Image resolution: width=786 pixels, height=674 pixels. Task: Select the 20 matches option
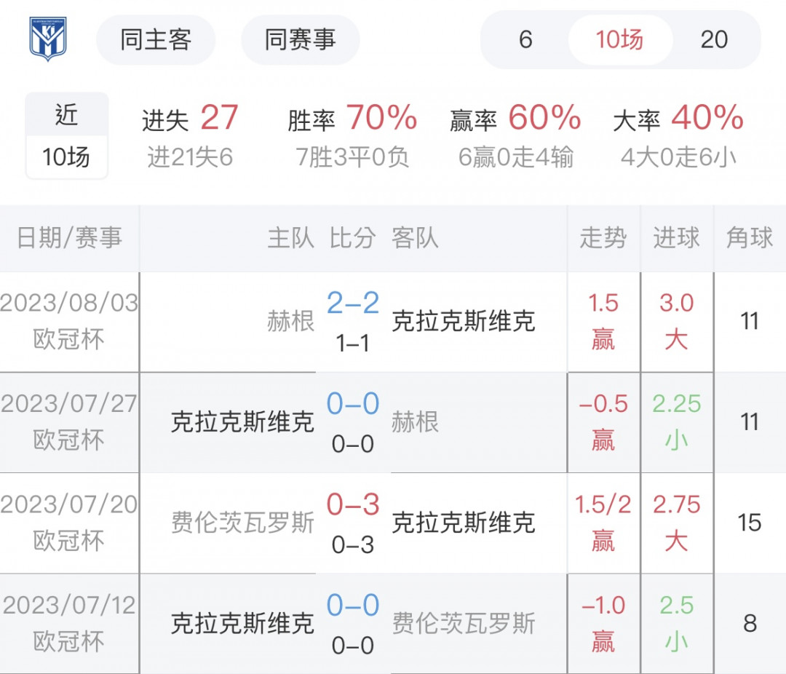pyautogui.click(x=714, y=39)
